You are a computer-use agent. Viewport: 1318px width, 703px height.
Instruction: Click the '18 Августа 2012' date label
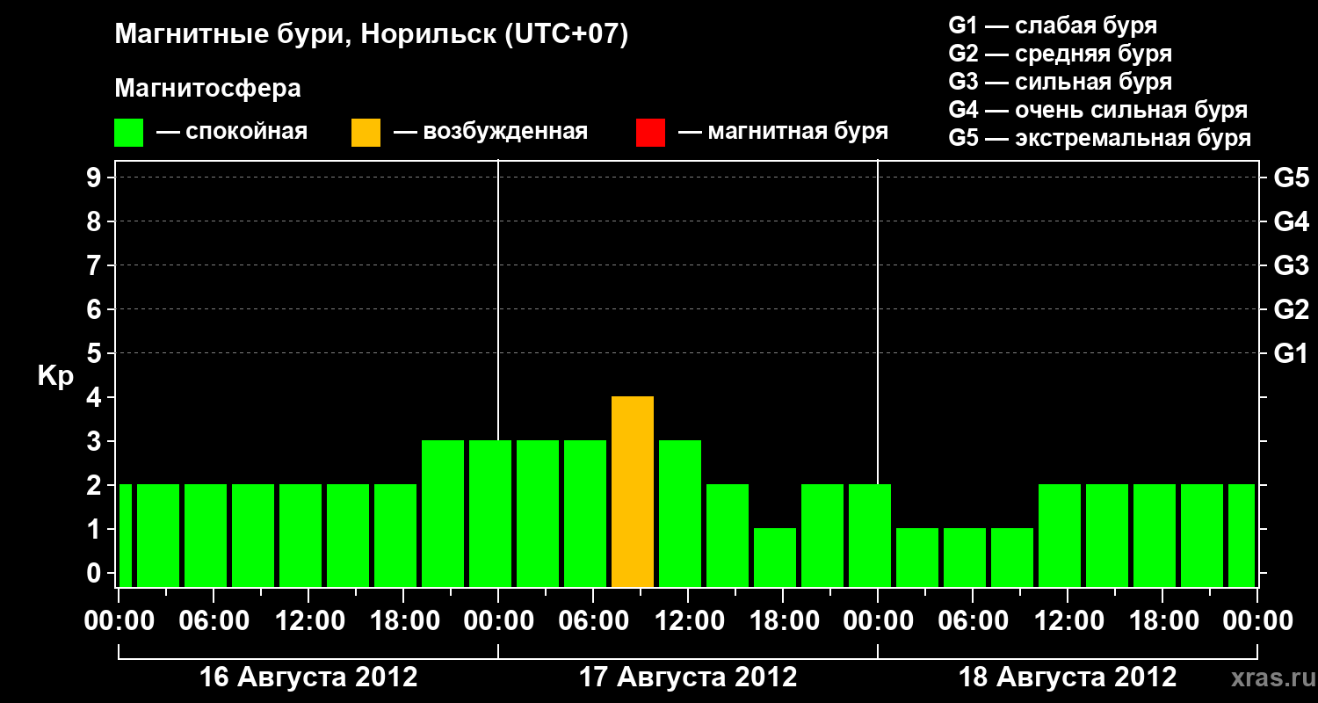[x=1068, y=678]
